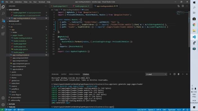Open the Explorer view in activity bar

click(x=3, y=7)
